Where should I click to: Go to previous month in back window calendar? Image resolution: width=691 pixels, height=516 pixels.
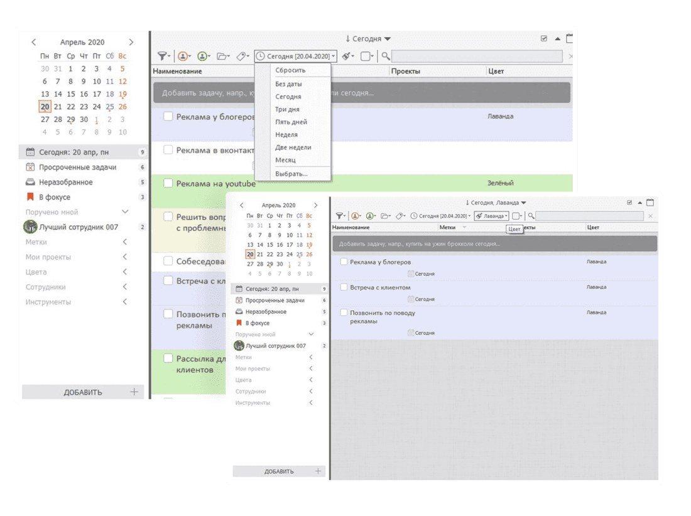[34, 42]
